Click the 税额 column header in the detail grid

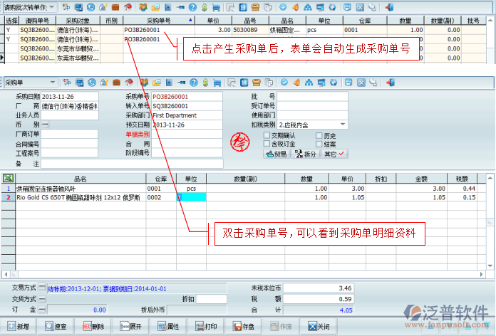(462, 179)
